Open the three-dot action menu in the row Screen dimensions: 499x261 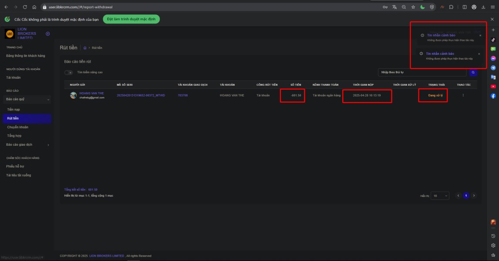tap(463, 95)
